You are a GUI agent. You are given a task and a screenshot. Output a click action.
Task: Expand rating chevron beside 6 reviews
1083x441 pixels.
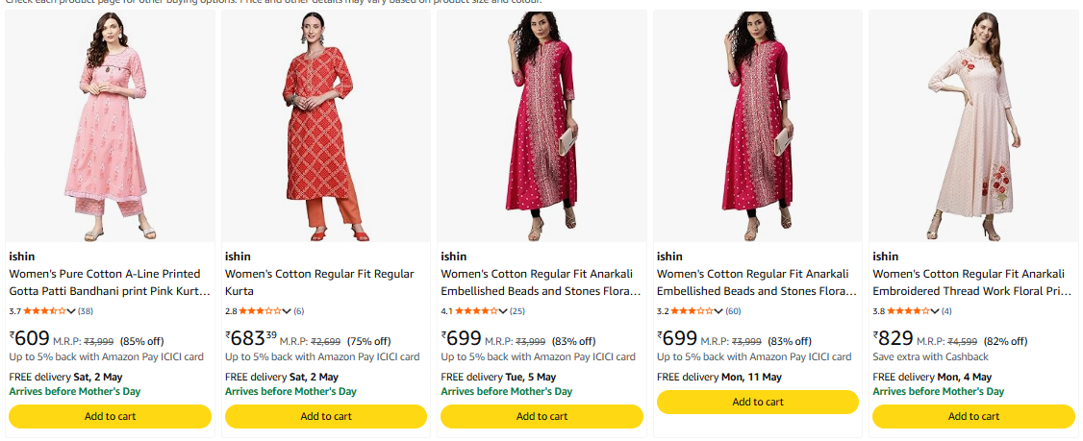pyautogui.click(x=288, y=311)
